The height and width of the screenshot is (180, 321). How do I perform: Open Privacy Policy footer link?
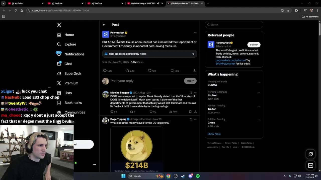tap(231, 143)
